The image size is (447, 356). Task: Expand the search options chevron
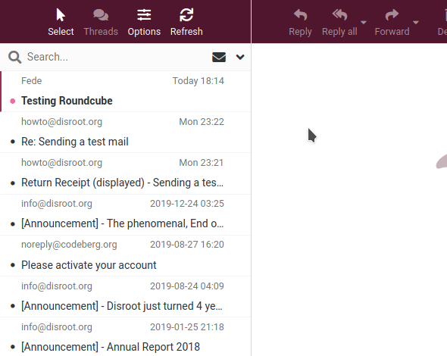tap(240, 57)
